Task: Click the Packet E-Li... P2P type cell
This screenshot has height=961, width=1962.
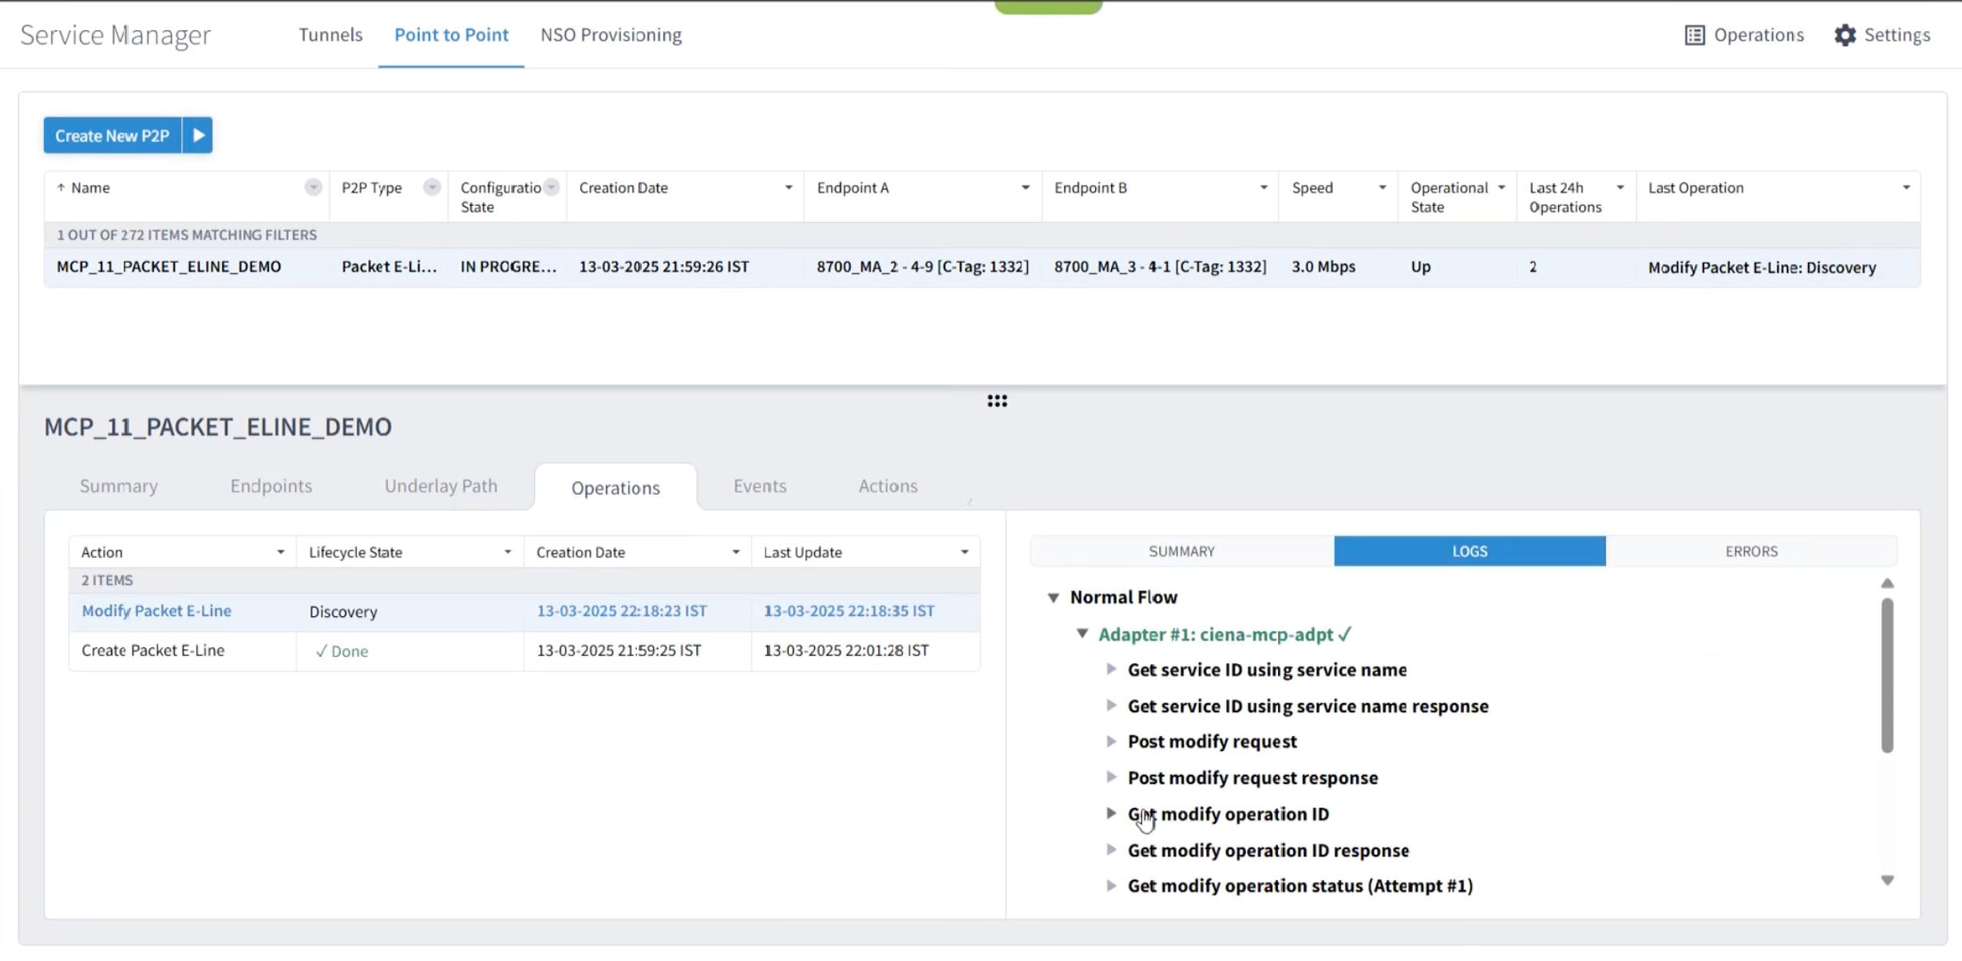Action: click(390, 267)
